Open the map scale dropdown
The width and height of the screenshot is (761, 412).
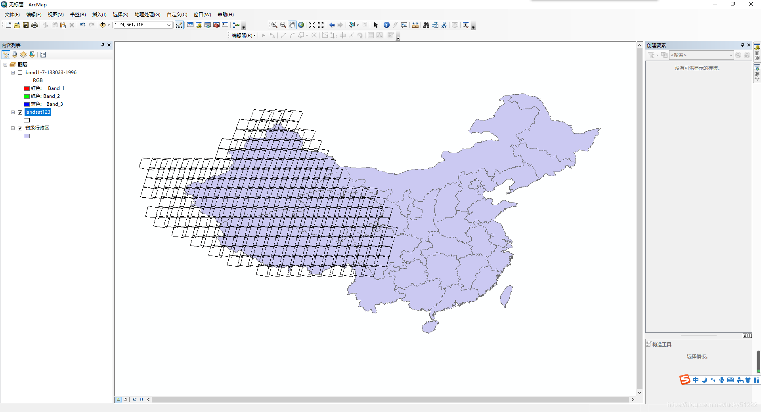pos(169,25)
